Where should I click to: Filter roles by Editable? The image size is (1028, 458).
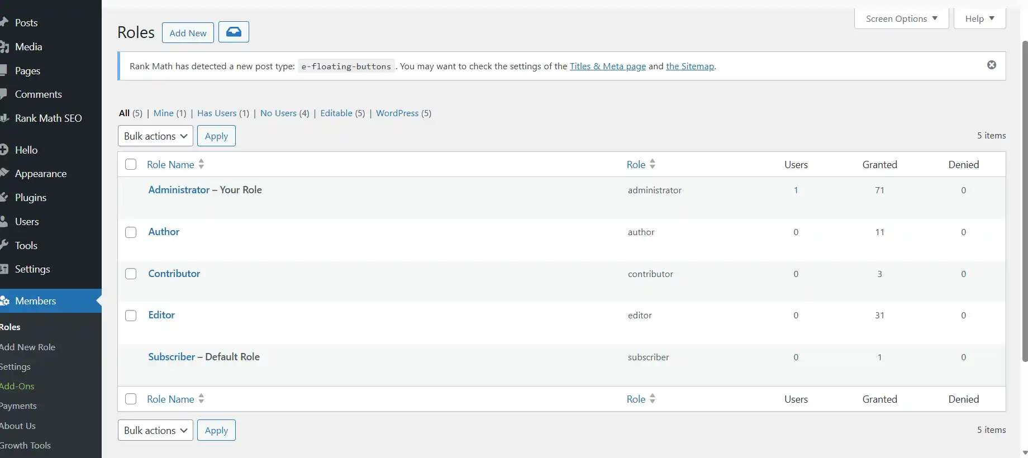pyautogui.click(x=336, y=113)
